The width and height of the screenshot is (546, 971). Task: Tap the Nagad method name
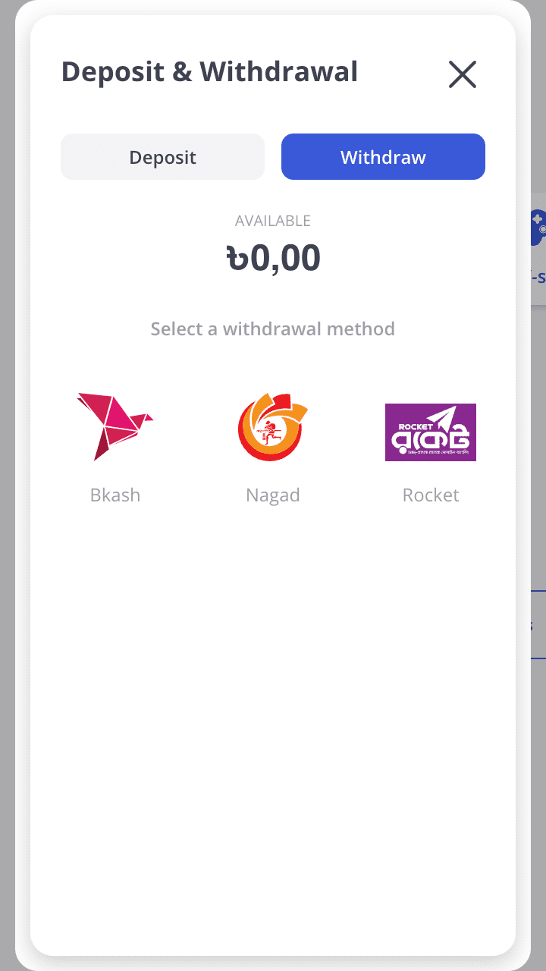coord(273,495)
